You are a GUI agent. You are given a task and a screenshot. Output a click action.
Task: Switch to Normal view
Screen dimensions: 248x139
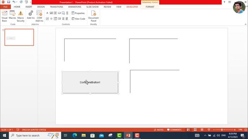tap(188, 130)
